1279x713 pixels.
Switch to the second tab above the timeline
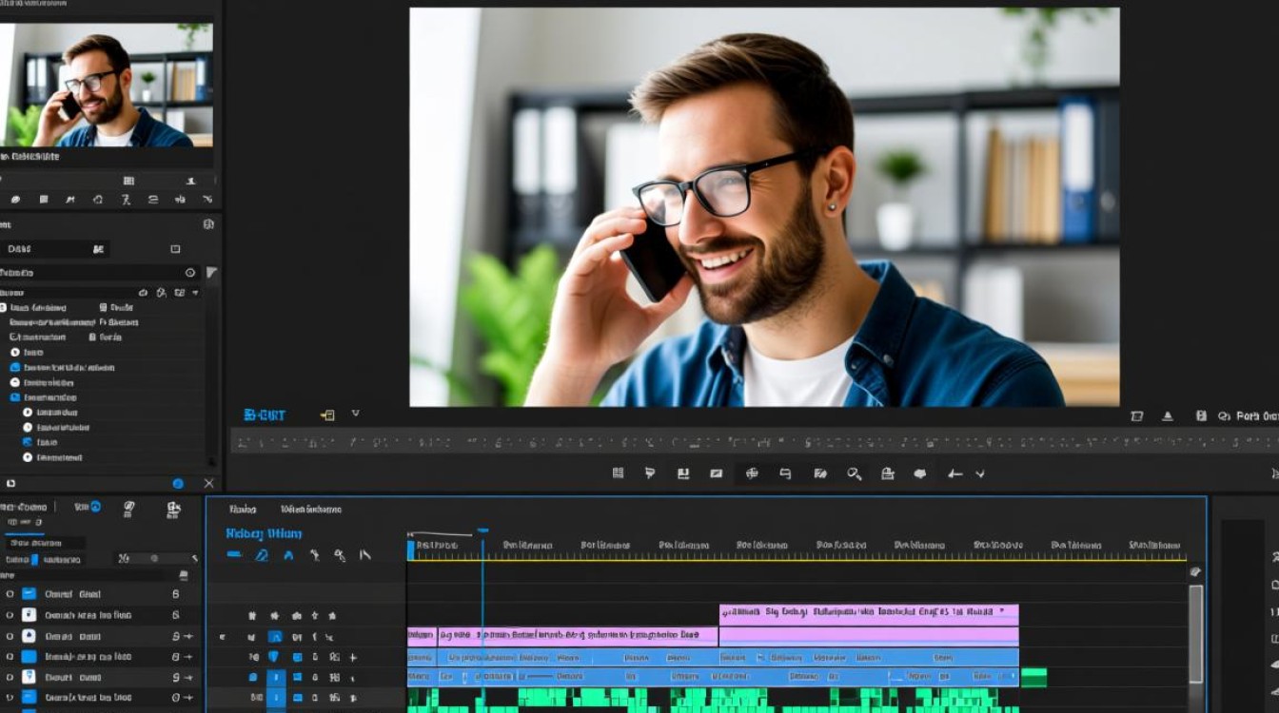tap(310, 510)
